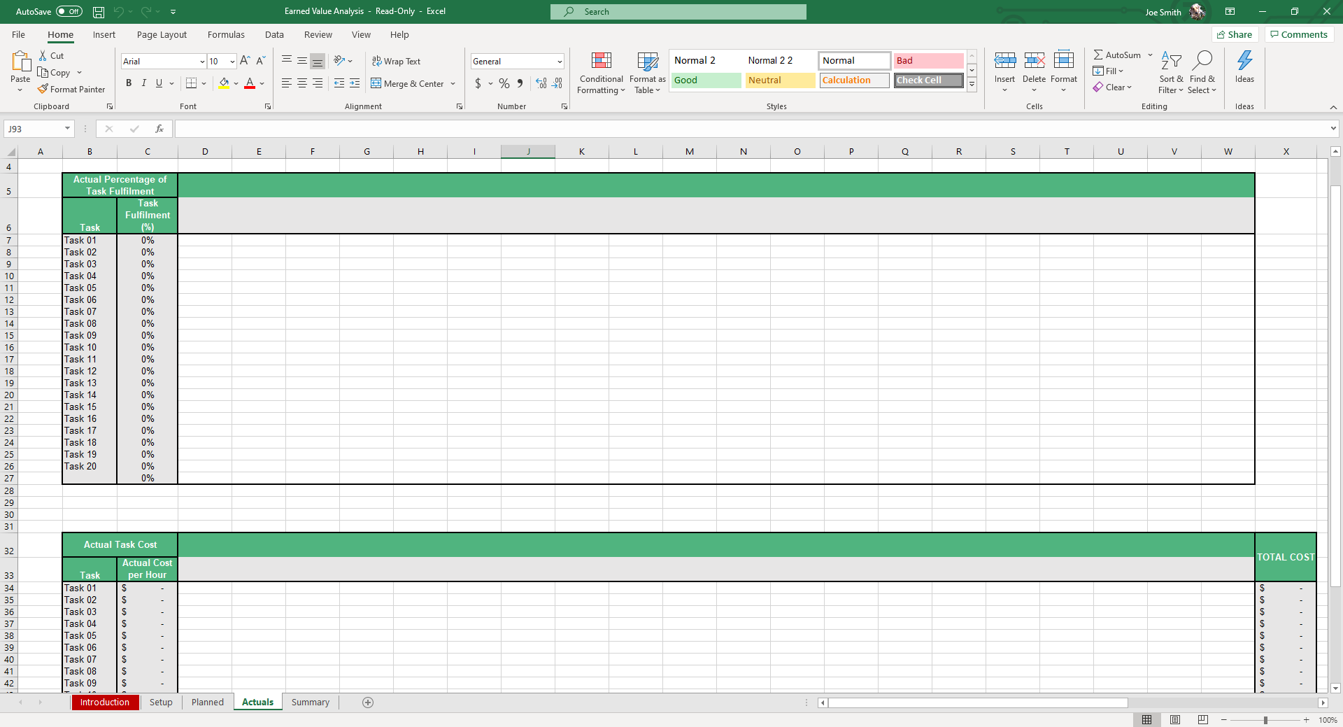Open the Clear dropdown

click(x=1113, y=87)
